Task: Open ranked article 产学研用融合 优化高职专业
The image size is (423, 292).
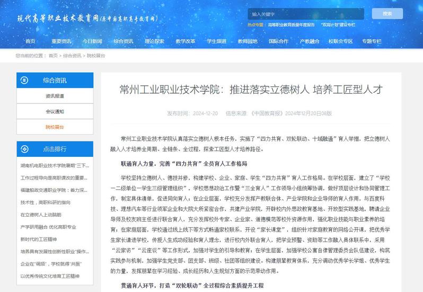Action: pos(48,227)
